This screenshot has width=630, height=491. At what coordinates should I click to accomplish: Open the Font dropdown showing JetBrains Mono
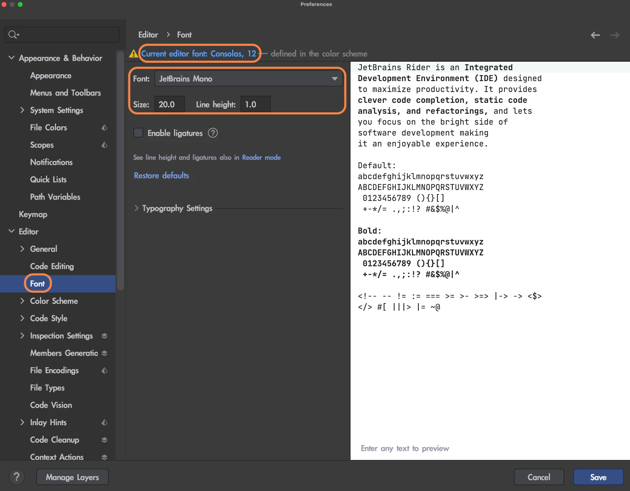[x=248, y=79]
